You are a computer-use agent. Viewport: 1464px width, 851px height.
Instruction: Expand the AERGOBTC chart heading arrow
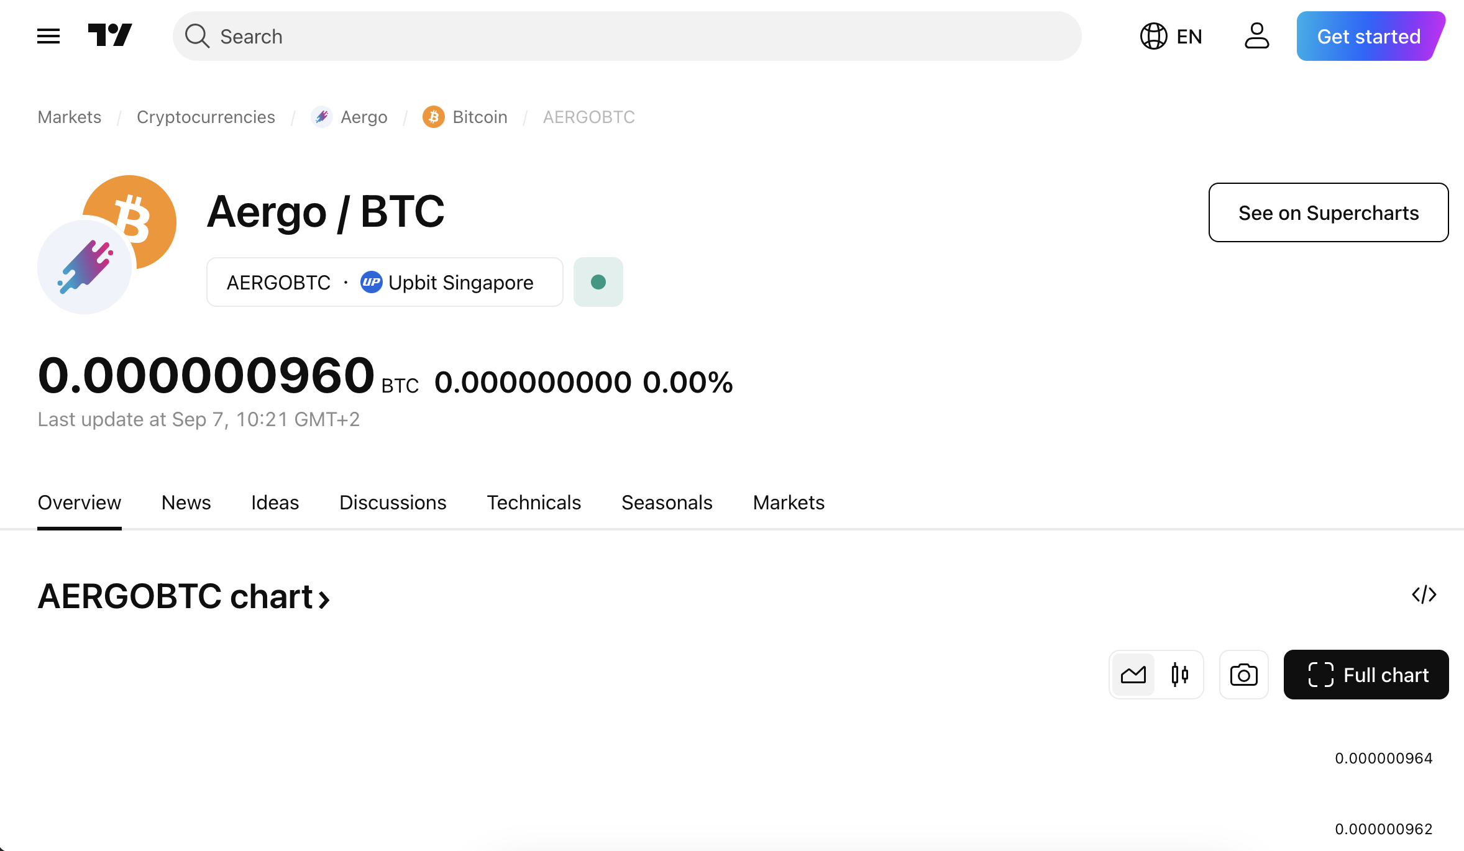(x=324, y=599)
